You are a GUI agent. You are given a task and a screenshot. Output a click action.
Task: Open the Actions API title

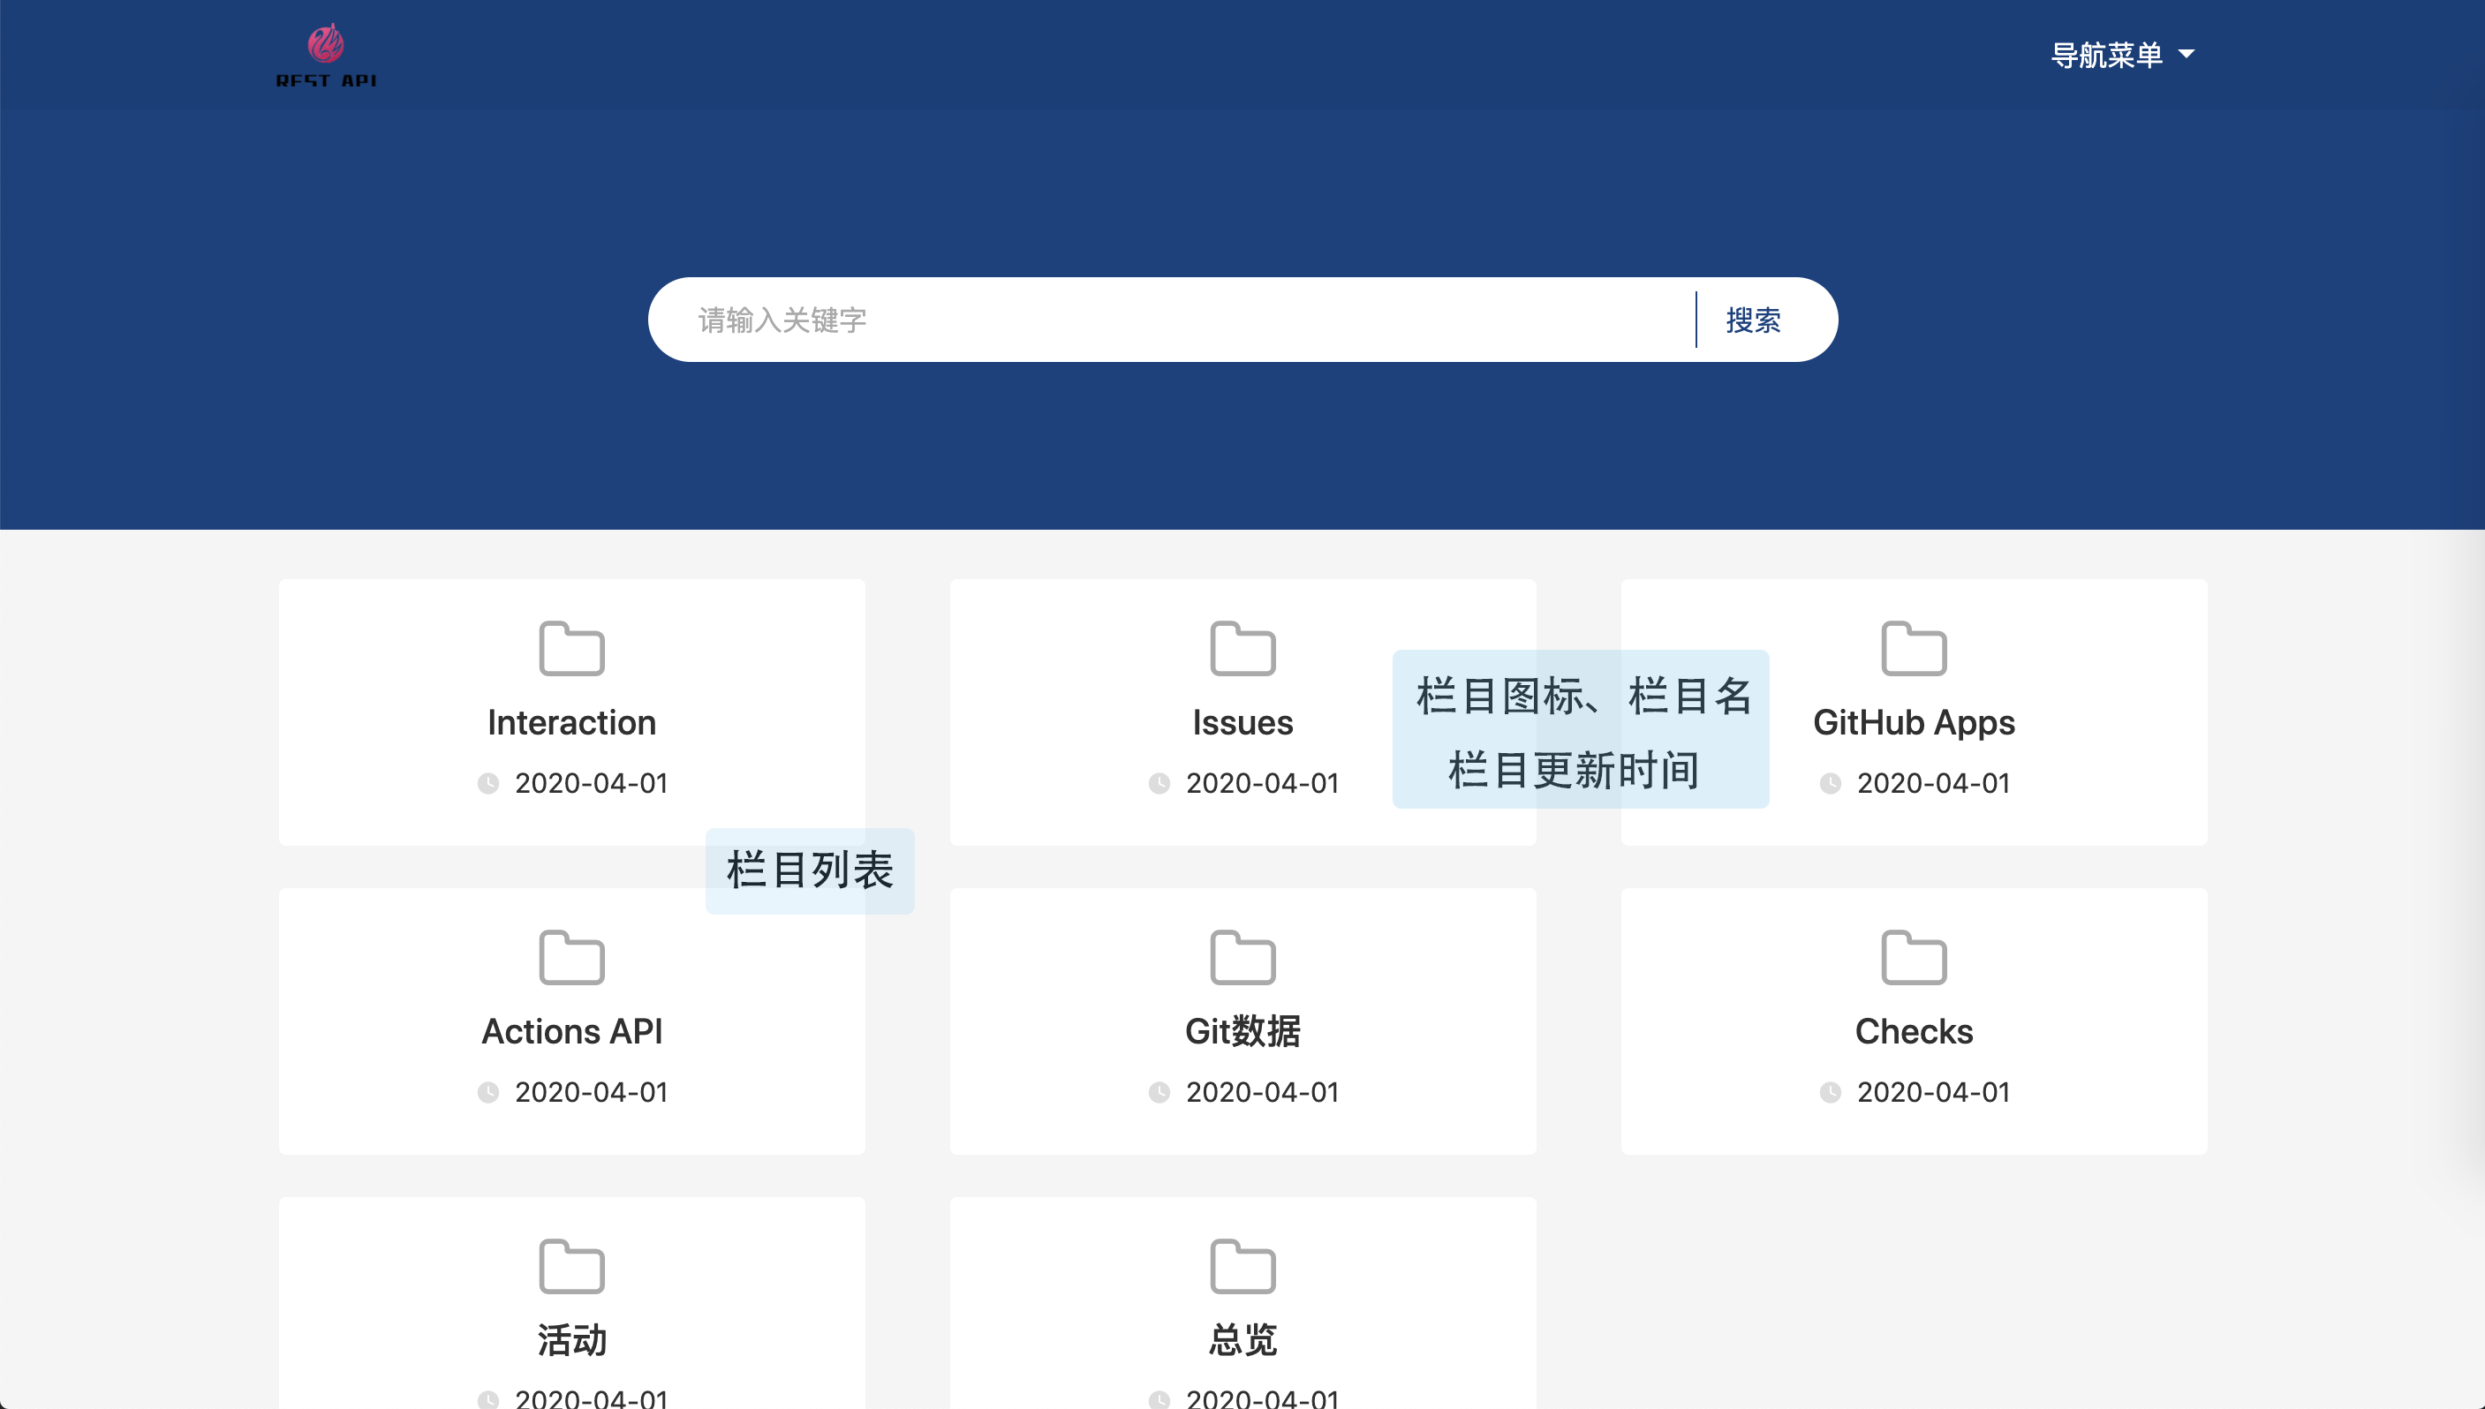[571, 1030]
